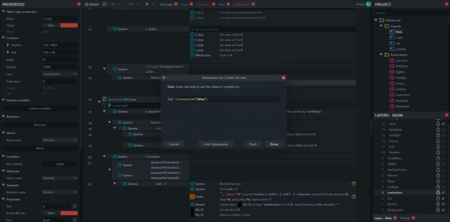This screenshot has height=222, width=450.
Task: Toggle lock on the FreeSpinScreen layer
Action: pyautogui.click(x=438, y=170)
